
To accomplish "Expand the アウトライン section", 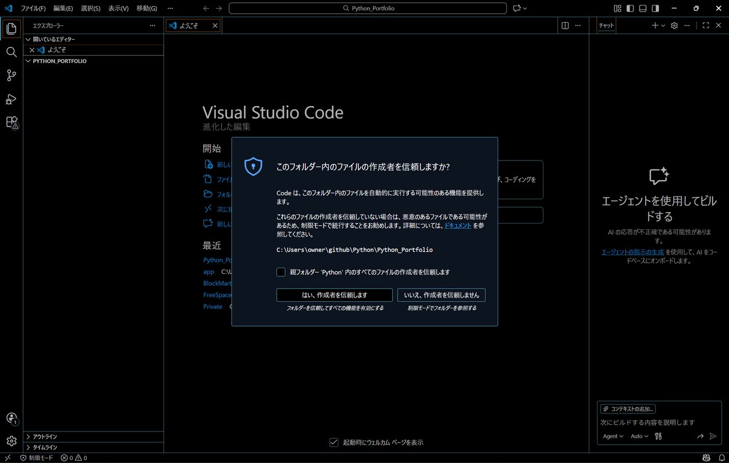I will pyautogui.click(x=93, y=437).
